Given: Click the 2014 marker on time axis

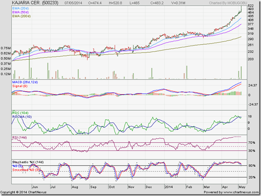Looking at the screenshot, I should [168, 187].
